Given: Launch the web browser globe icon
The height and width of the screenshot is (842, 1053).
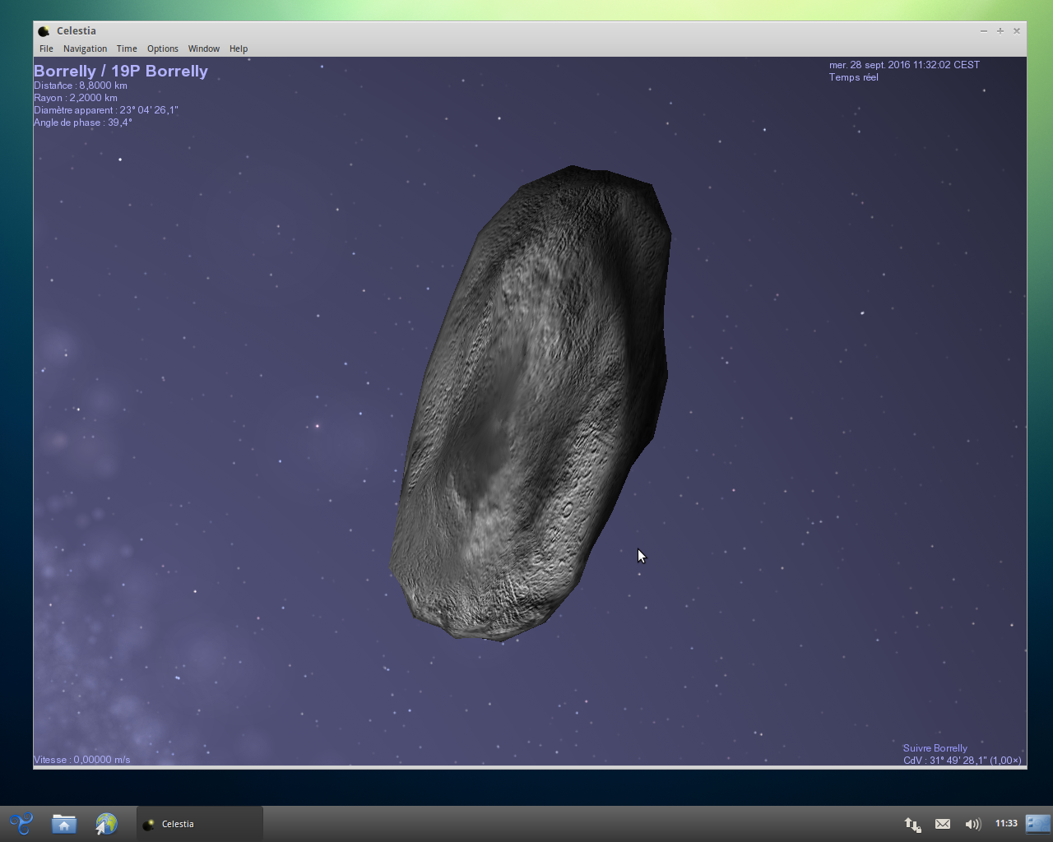Looking at the screenshot, I should [x=106, y=823].
